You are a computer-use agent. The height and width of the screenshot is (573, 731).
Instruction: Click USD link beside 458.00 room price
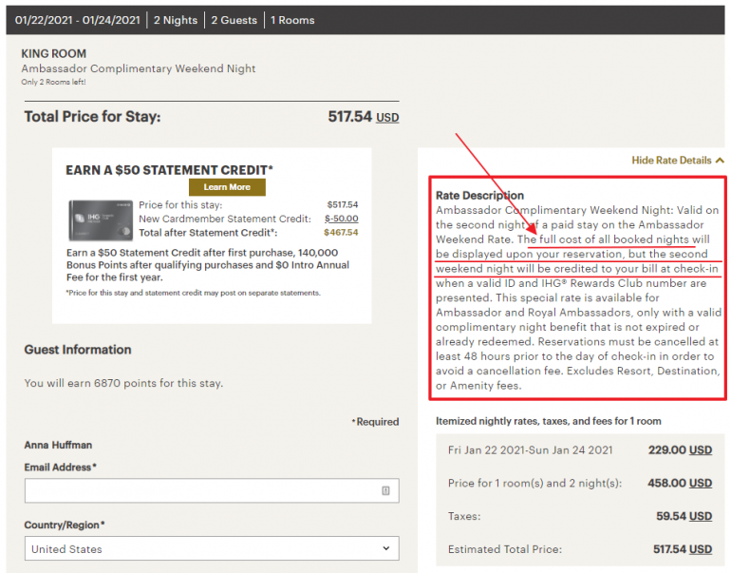tap(700, 484)
